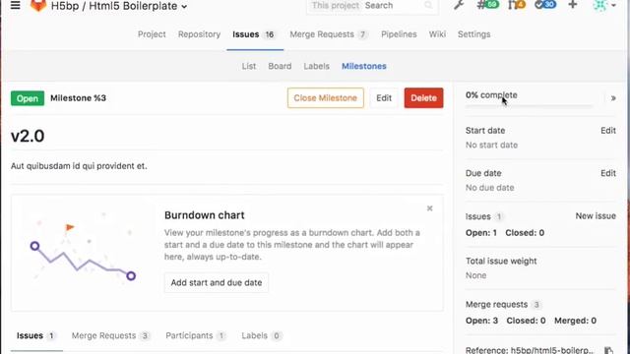Collapse the sidebar with double chevron
The width and height of the screenshot is (630, 354).
(613, 98)
